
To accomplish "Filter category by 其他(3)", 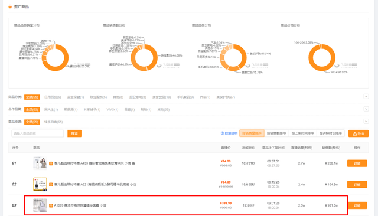I will [118, 97].
